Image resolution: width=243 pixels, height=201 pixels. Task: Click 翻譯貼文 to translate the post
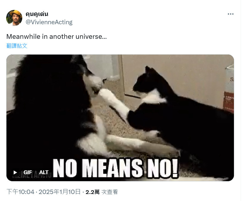[x=17, y=46]
